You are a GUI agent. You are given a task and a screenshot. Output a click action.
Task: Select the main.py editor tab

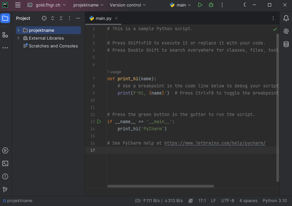pyautogui.click(x=103, y=18)
